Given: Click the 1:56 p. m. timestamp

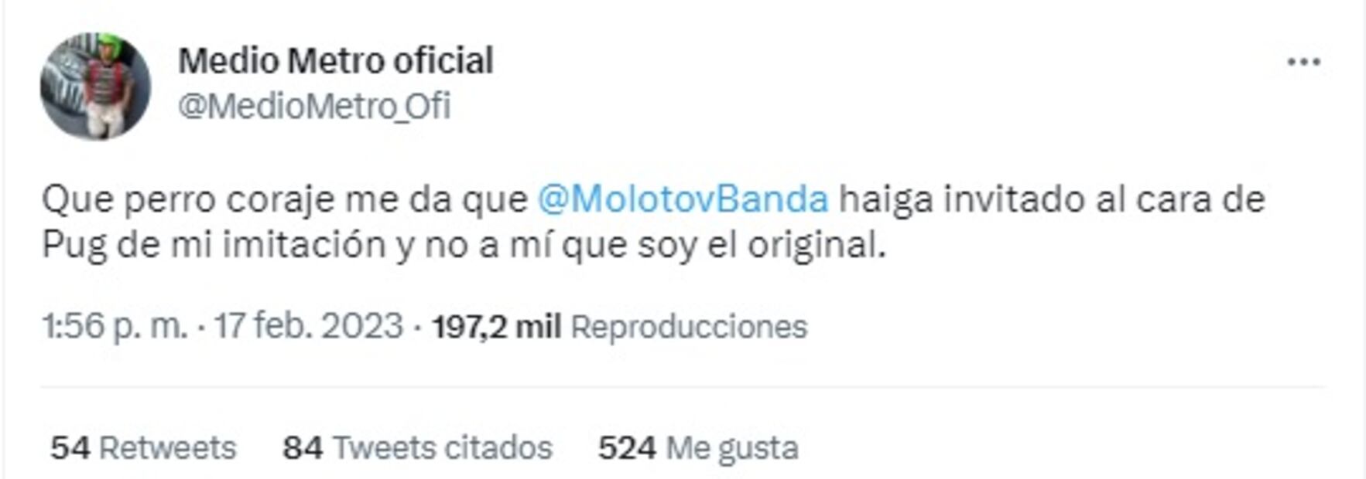Looking at the screenshot, I should (115, 326).
